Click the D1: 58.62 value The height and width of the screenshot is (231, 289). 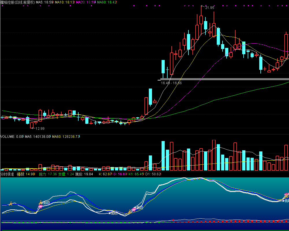tap(153, 174)
